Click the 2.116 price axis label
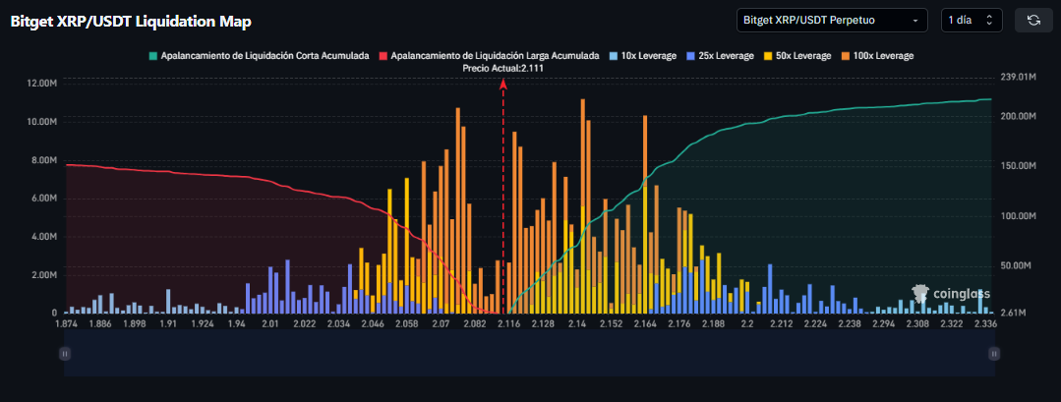This screenshot has height=402, width=1061. click(508, 324)
